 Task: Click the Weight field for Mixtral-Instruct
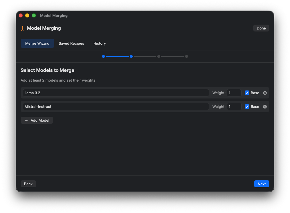coord(234,107)
